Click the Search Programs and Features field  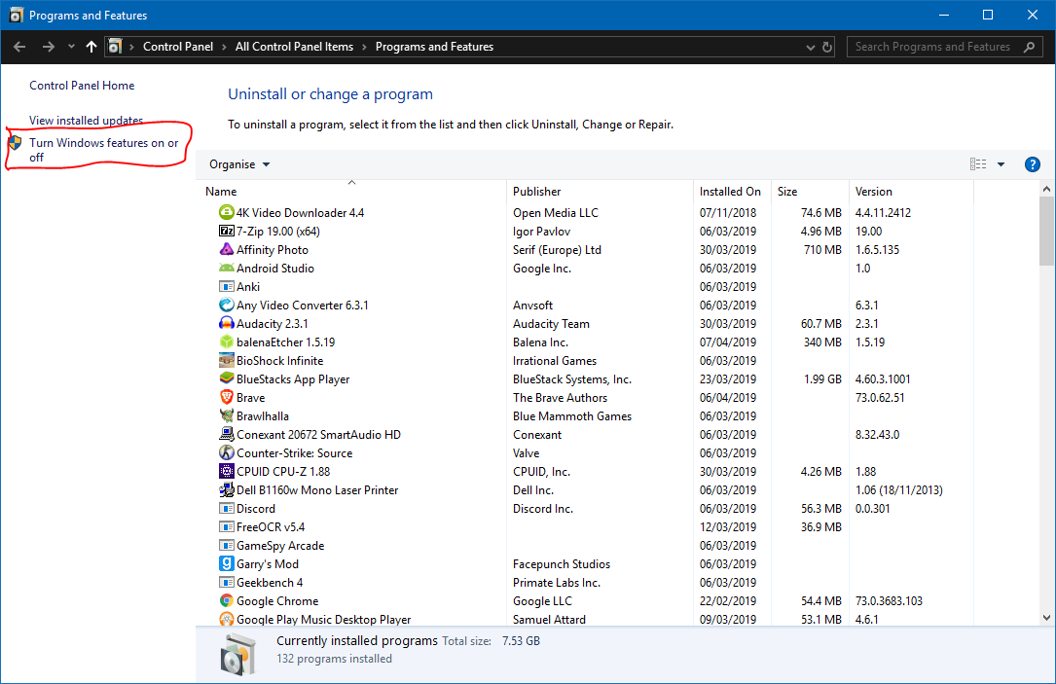click(932, 47)
